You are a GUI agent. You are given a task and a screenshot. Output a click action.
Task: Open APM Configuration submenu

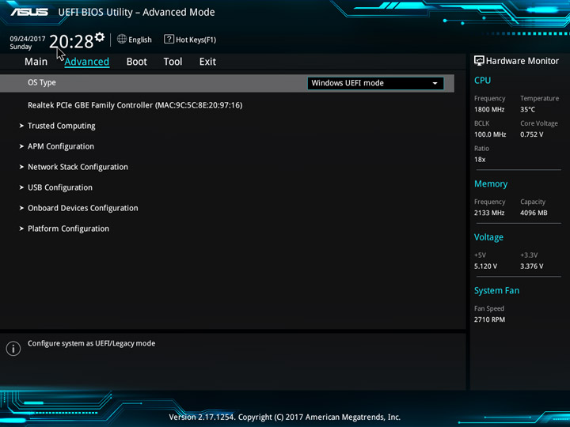click(61, 146)
